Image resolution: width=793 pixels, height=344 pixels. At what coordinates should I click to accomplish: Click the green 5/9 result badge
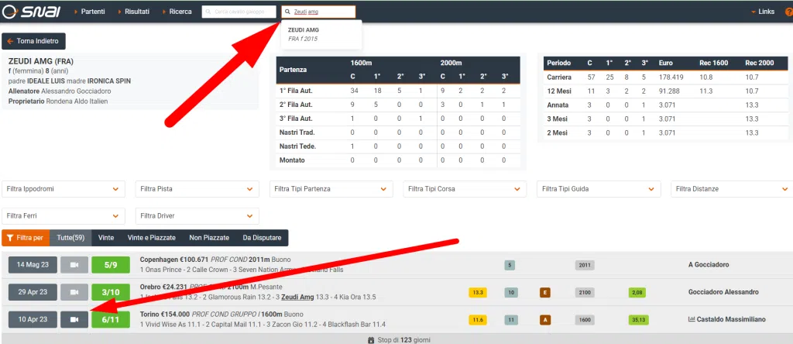click(x=111, y=264)
